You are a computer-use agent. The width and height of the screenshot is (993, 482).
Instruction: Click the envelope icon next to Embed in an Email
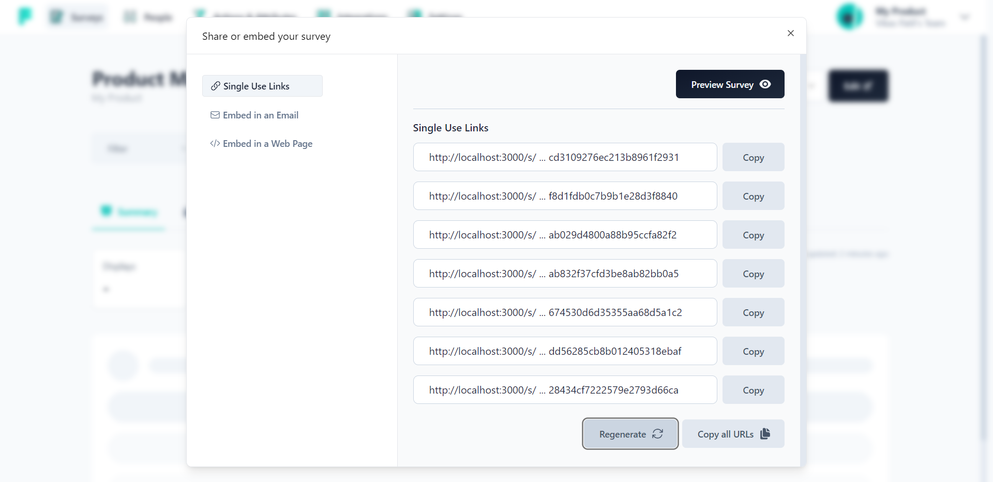(215, 115)
